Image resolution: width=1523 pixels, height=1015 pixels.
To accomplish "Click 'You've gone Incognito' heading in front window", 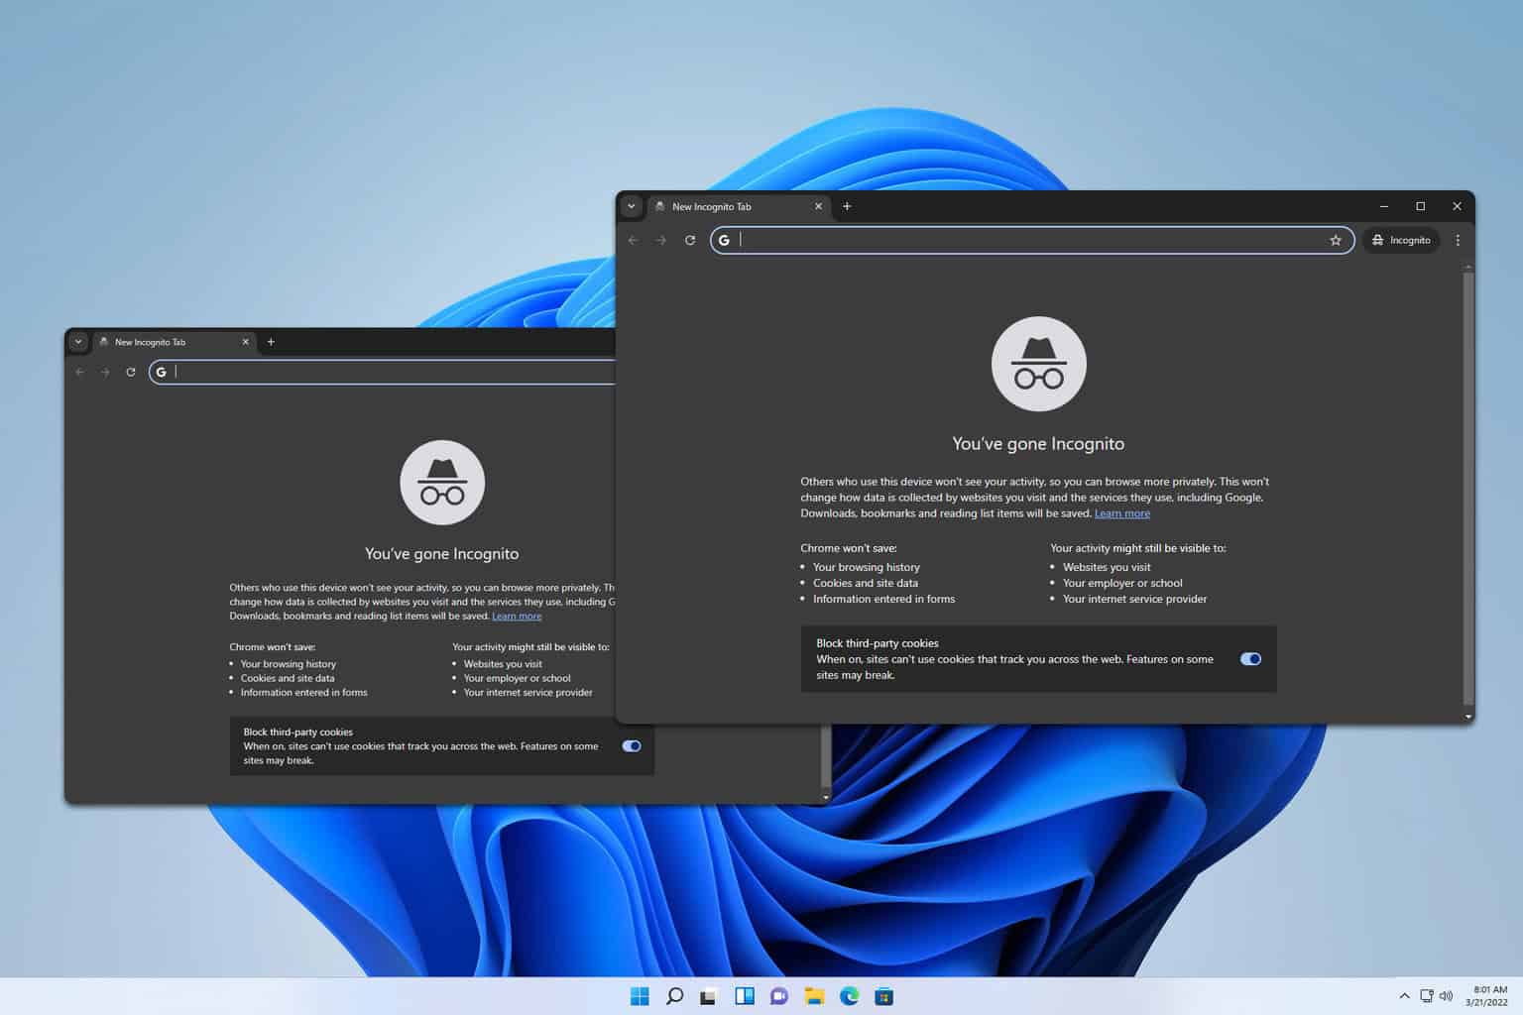I will 1038,444.
